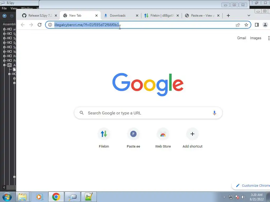Launch media player from taskbar
Viewport: 270px width, 202px height.
(39, 197)
